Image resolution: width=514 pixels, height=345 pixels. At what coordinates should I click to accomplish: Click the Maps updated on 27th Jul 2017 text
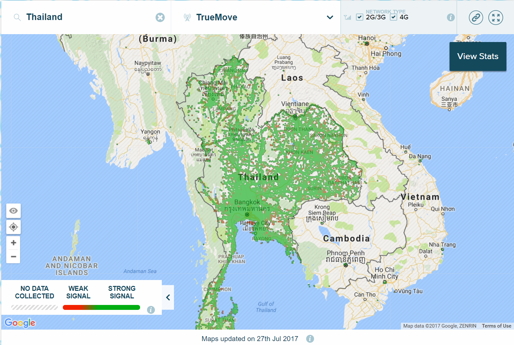click(x=250, y=339)
